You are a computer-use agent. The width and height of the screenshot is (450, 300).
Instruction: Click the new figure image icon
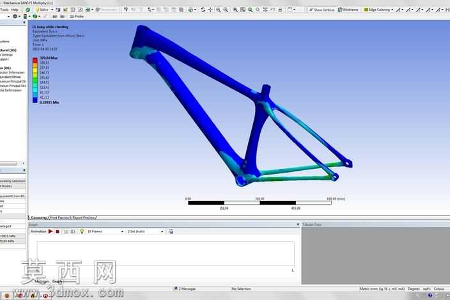pos(88,10)
